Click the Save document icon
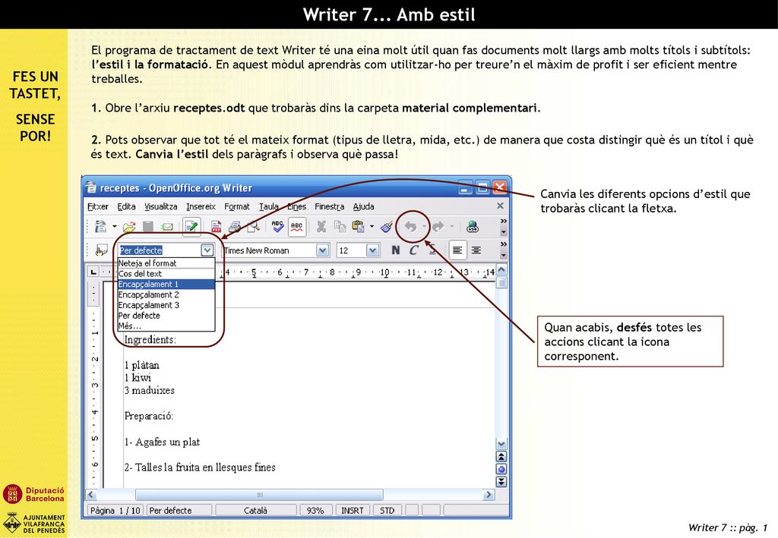This screenshot has width=778, height=538. tap(148, 227)
